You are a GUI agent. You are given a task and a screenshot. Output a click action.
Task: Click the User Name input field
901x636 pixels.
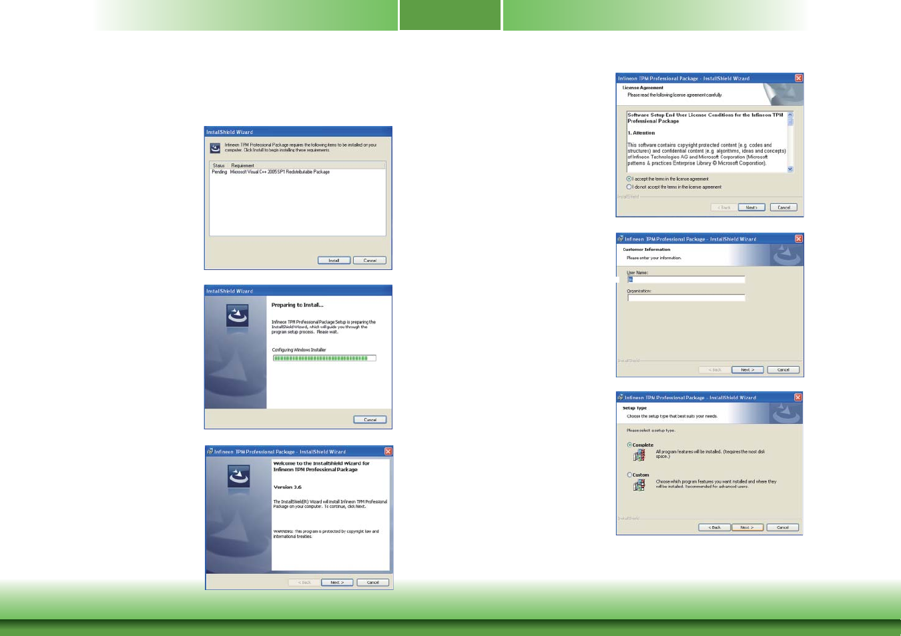686,279
